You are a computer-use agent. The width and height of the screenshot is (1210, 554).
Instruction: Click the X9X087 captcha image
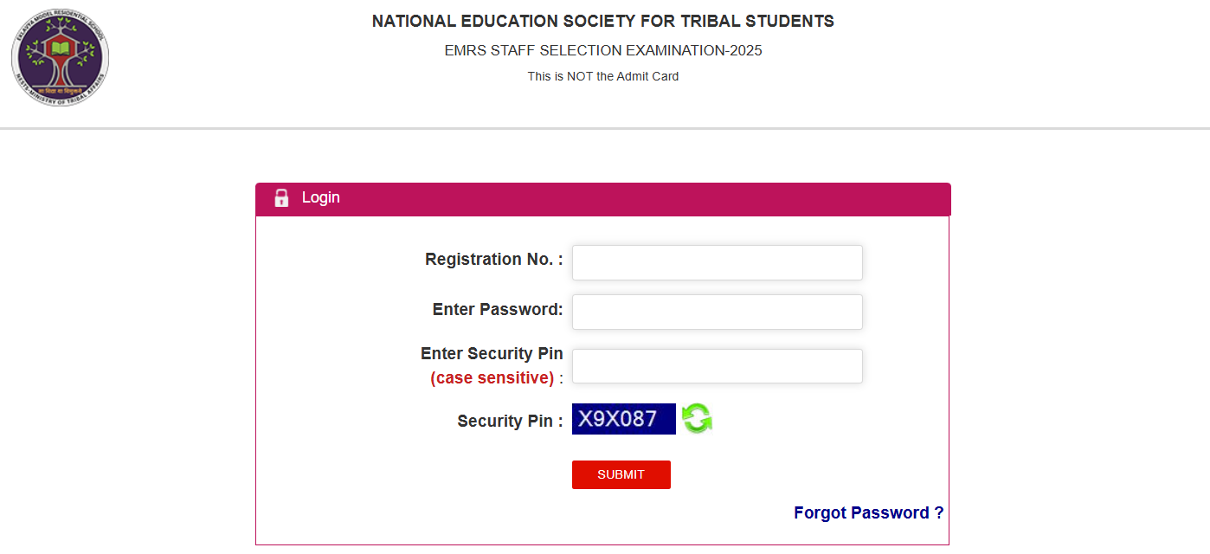click(x=623, y=419)
